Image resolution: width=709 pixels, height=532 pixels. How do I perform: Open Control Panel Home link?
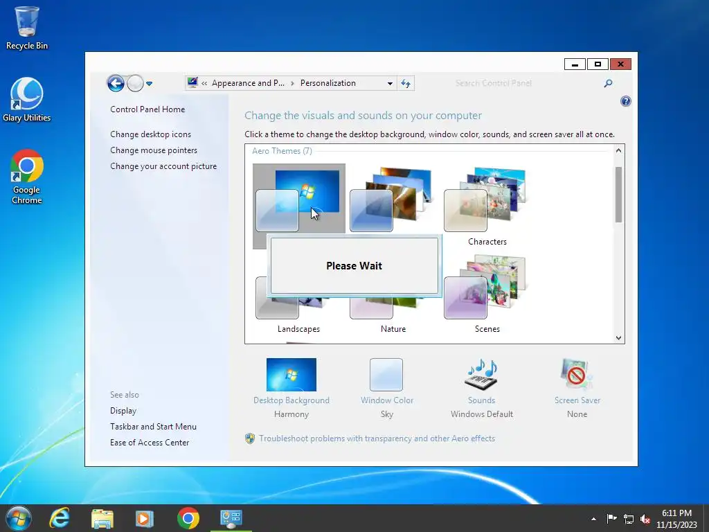coord(147,109)
